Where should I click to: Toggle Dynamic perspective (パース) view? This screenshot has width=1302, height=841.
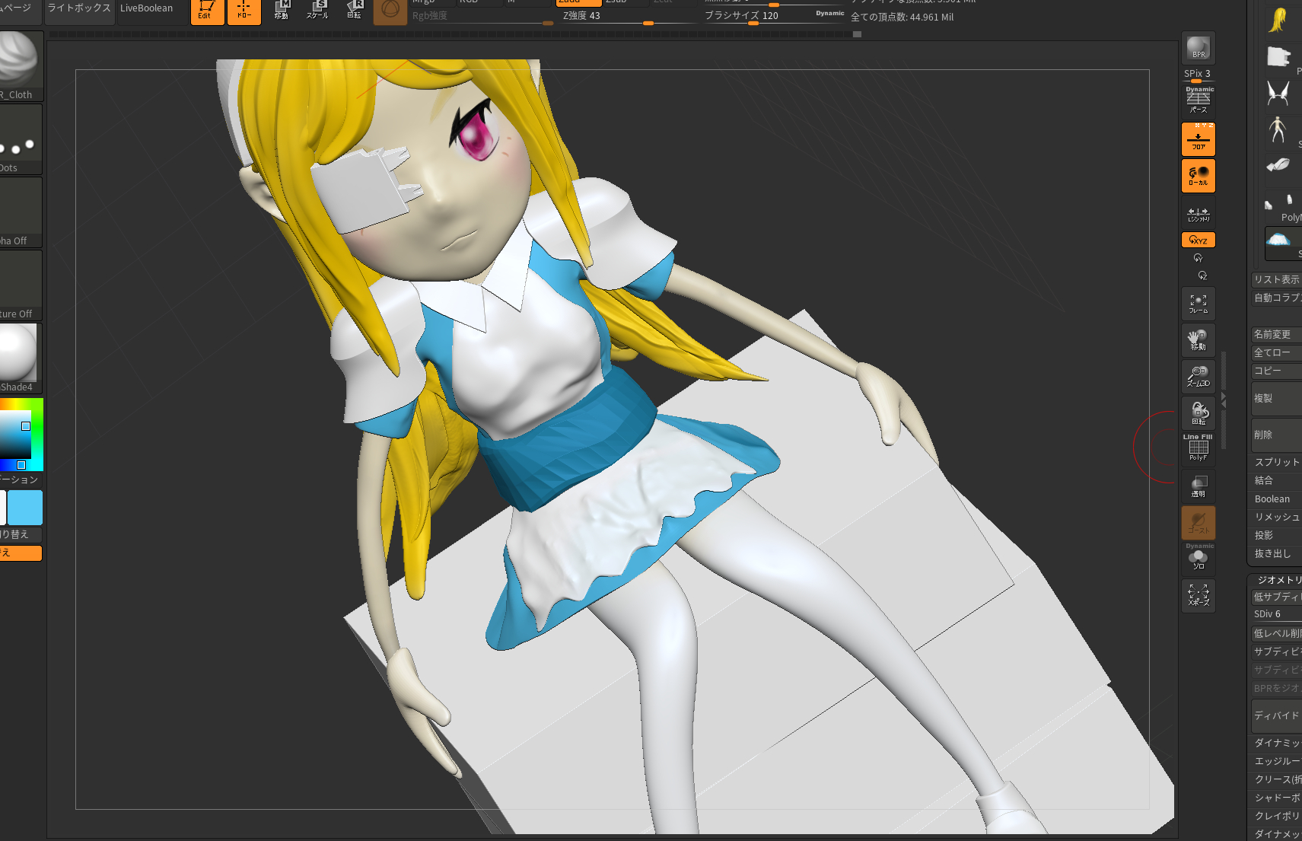[x=1199, y=100]
